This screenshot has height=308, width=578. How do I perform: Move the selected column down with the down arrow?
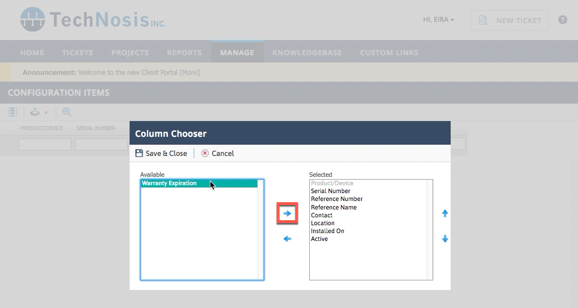[x=445, y=239]
